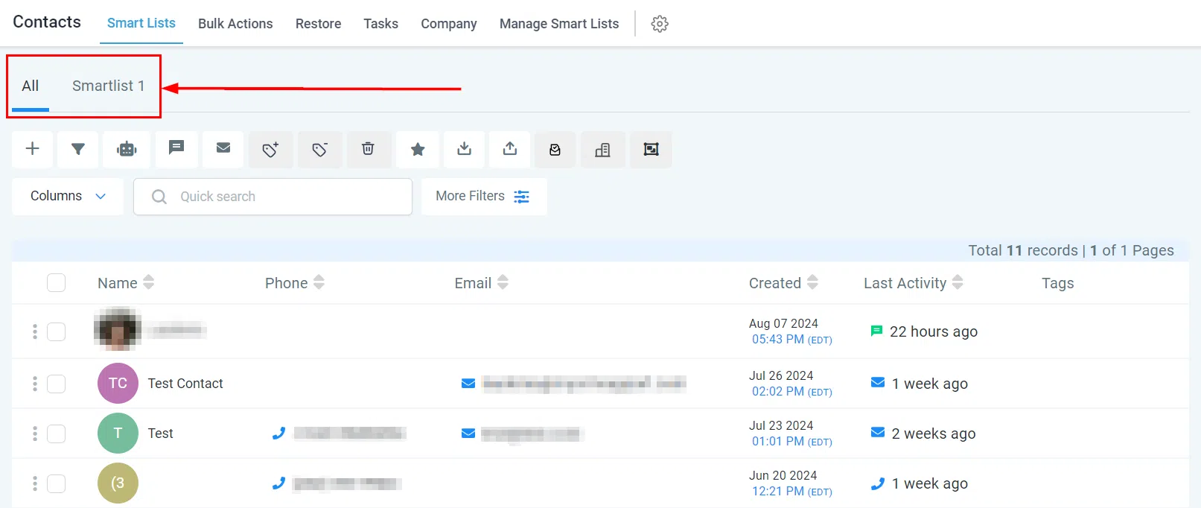Open the Test Contact name link

pos(185,384)
